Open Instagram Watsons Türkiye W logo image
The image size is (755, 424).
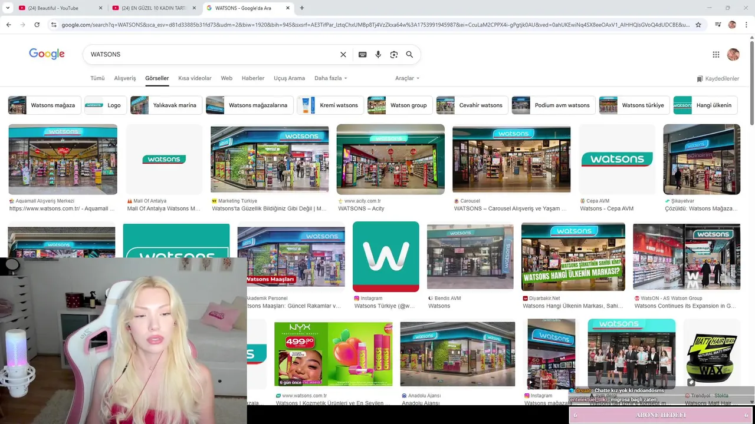(386, 257)
